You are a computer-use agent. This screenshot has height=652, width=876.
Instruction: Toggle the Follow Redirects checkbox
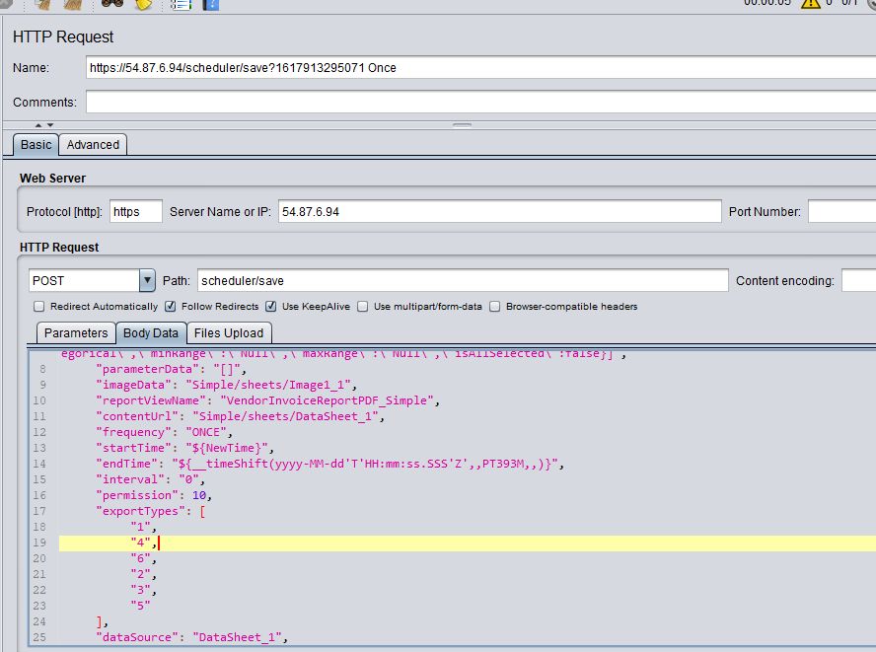click(171, 306)
